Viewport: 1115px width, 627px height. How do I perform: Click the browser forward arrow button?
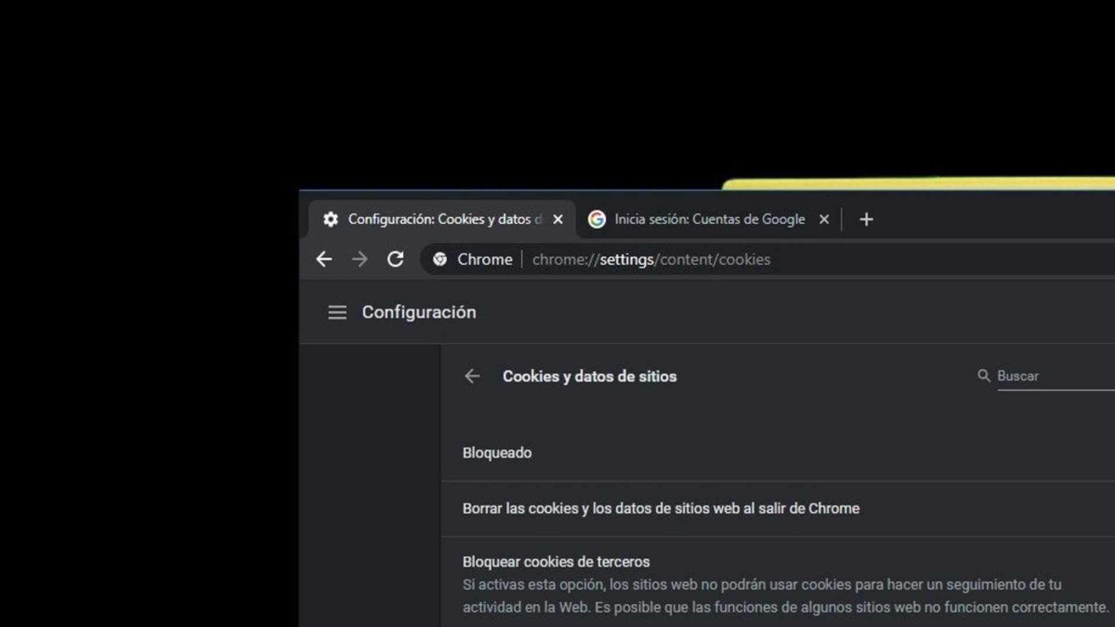coord(360,259)
